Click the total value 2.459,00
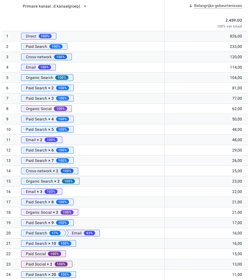This screenshot has height=279, width=248. 234,20
